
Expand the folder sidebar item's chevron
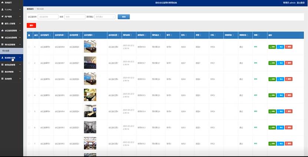coord(20,37)
